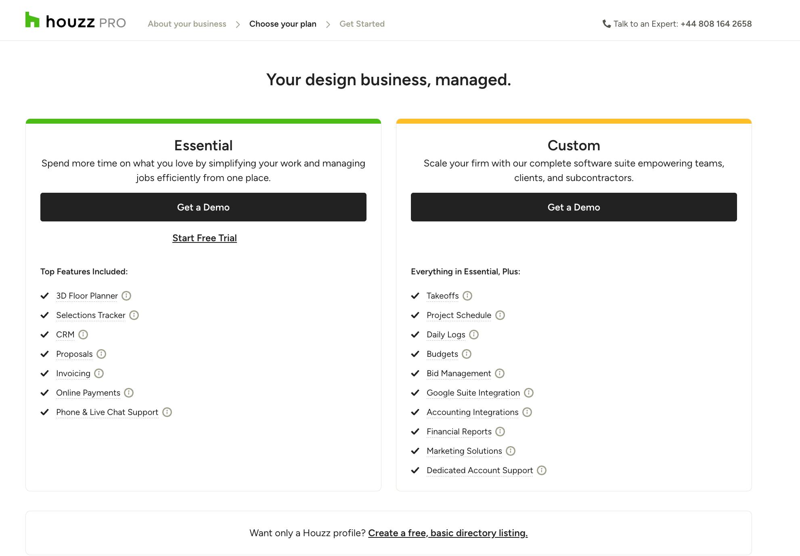This screenshot has width=800, height=556.
Task: Create a free, basic directory listing
Action: tap(448, 533)
